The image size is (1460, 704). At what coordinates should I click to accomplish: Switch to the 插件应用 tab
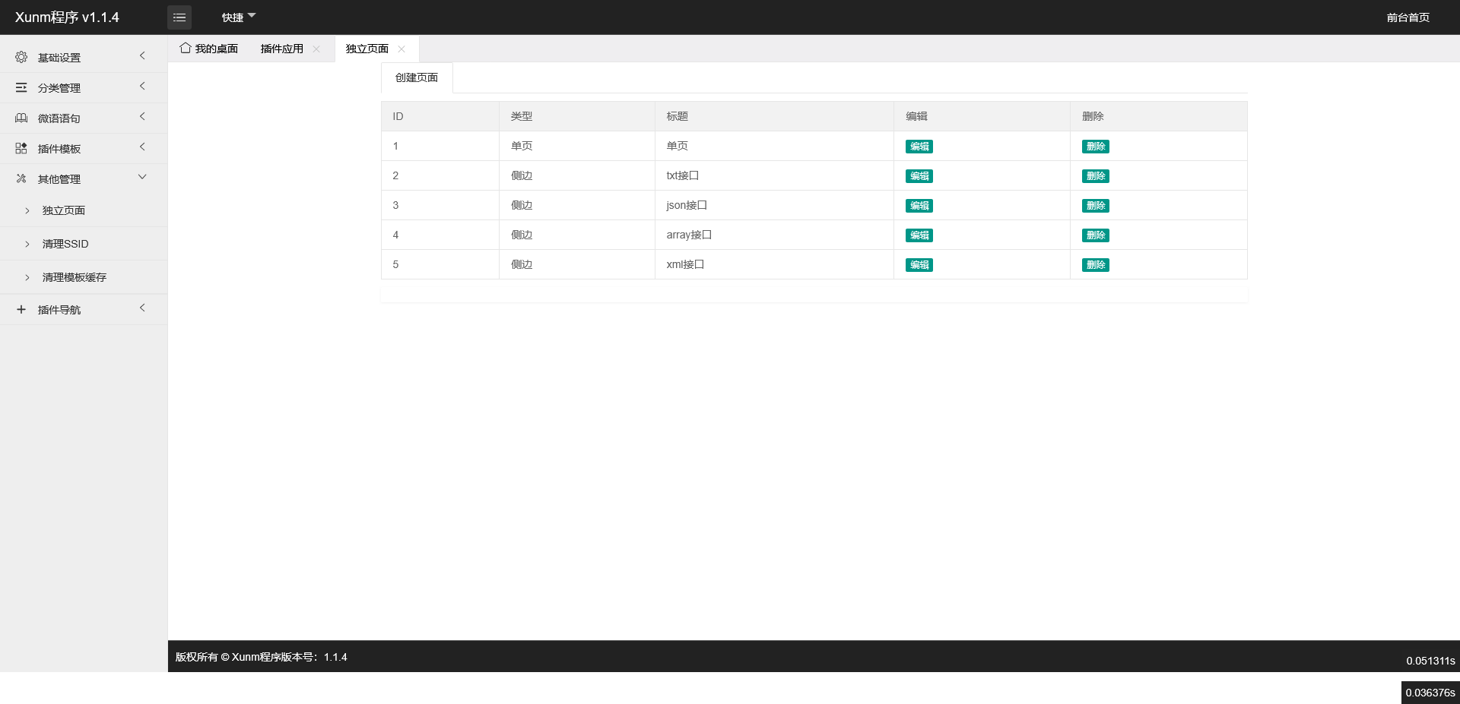pyautogui.click(x=281, y=49)
